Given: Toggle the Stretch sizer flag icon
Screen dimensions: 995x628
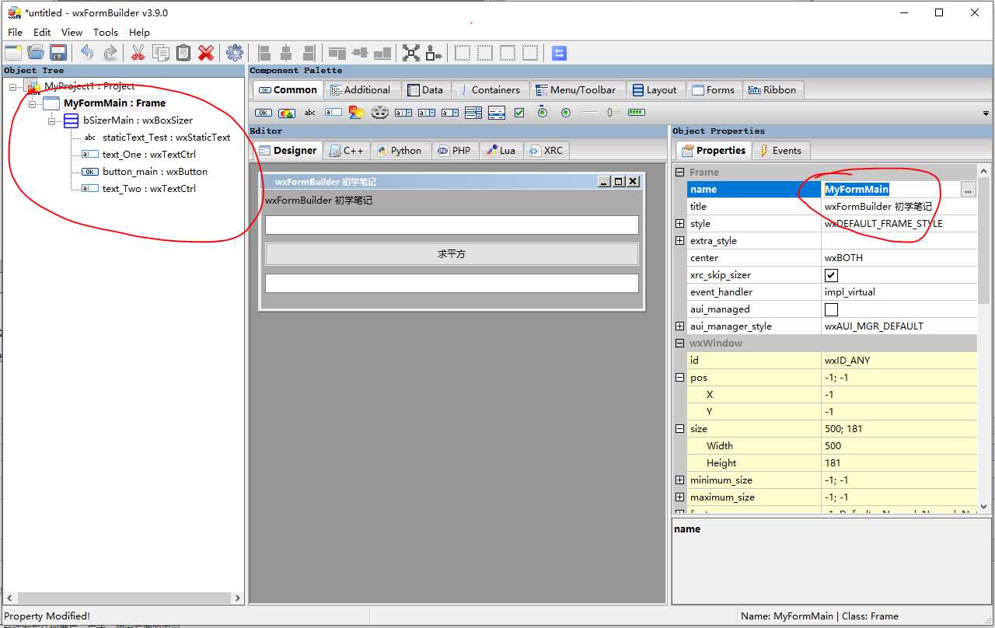Looking at the screenshot, I should pos(434,53).
